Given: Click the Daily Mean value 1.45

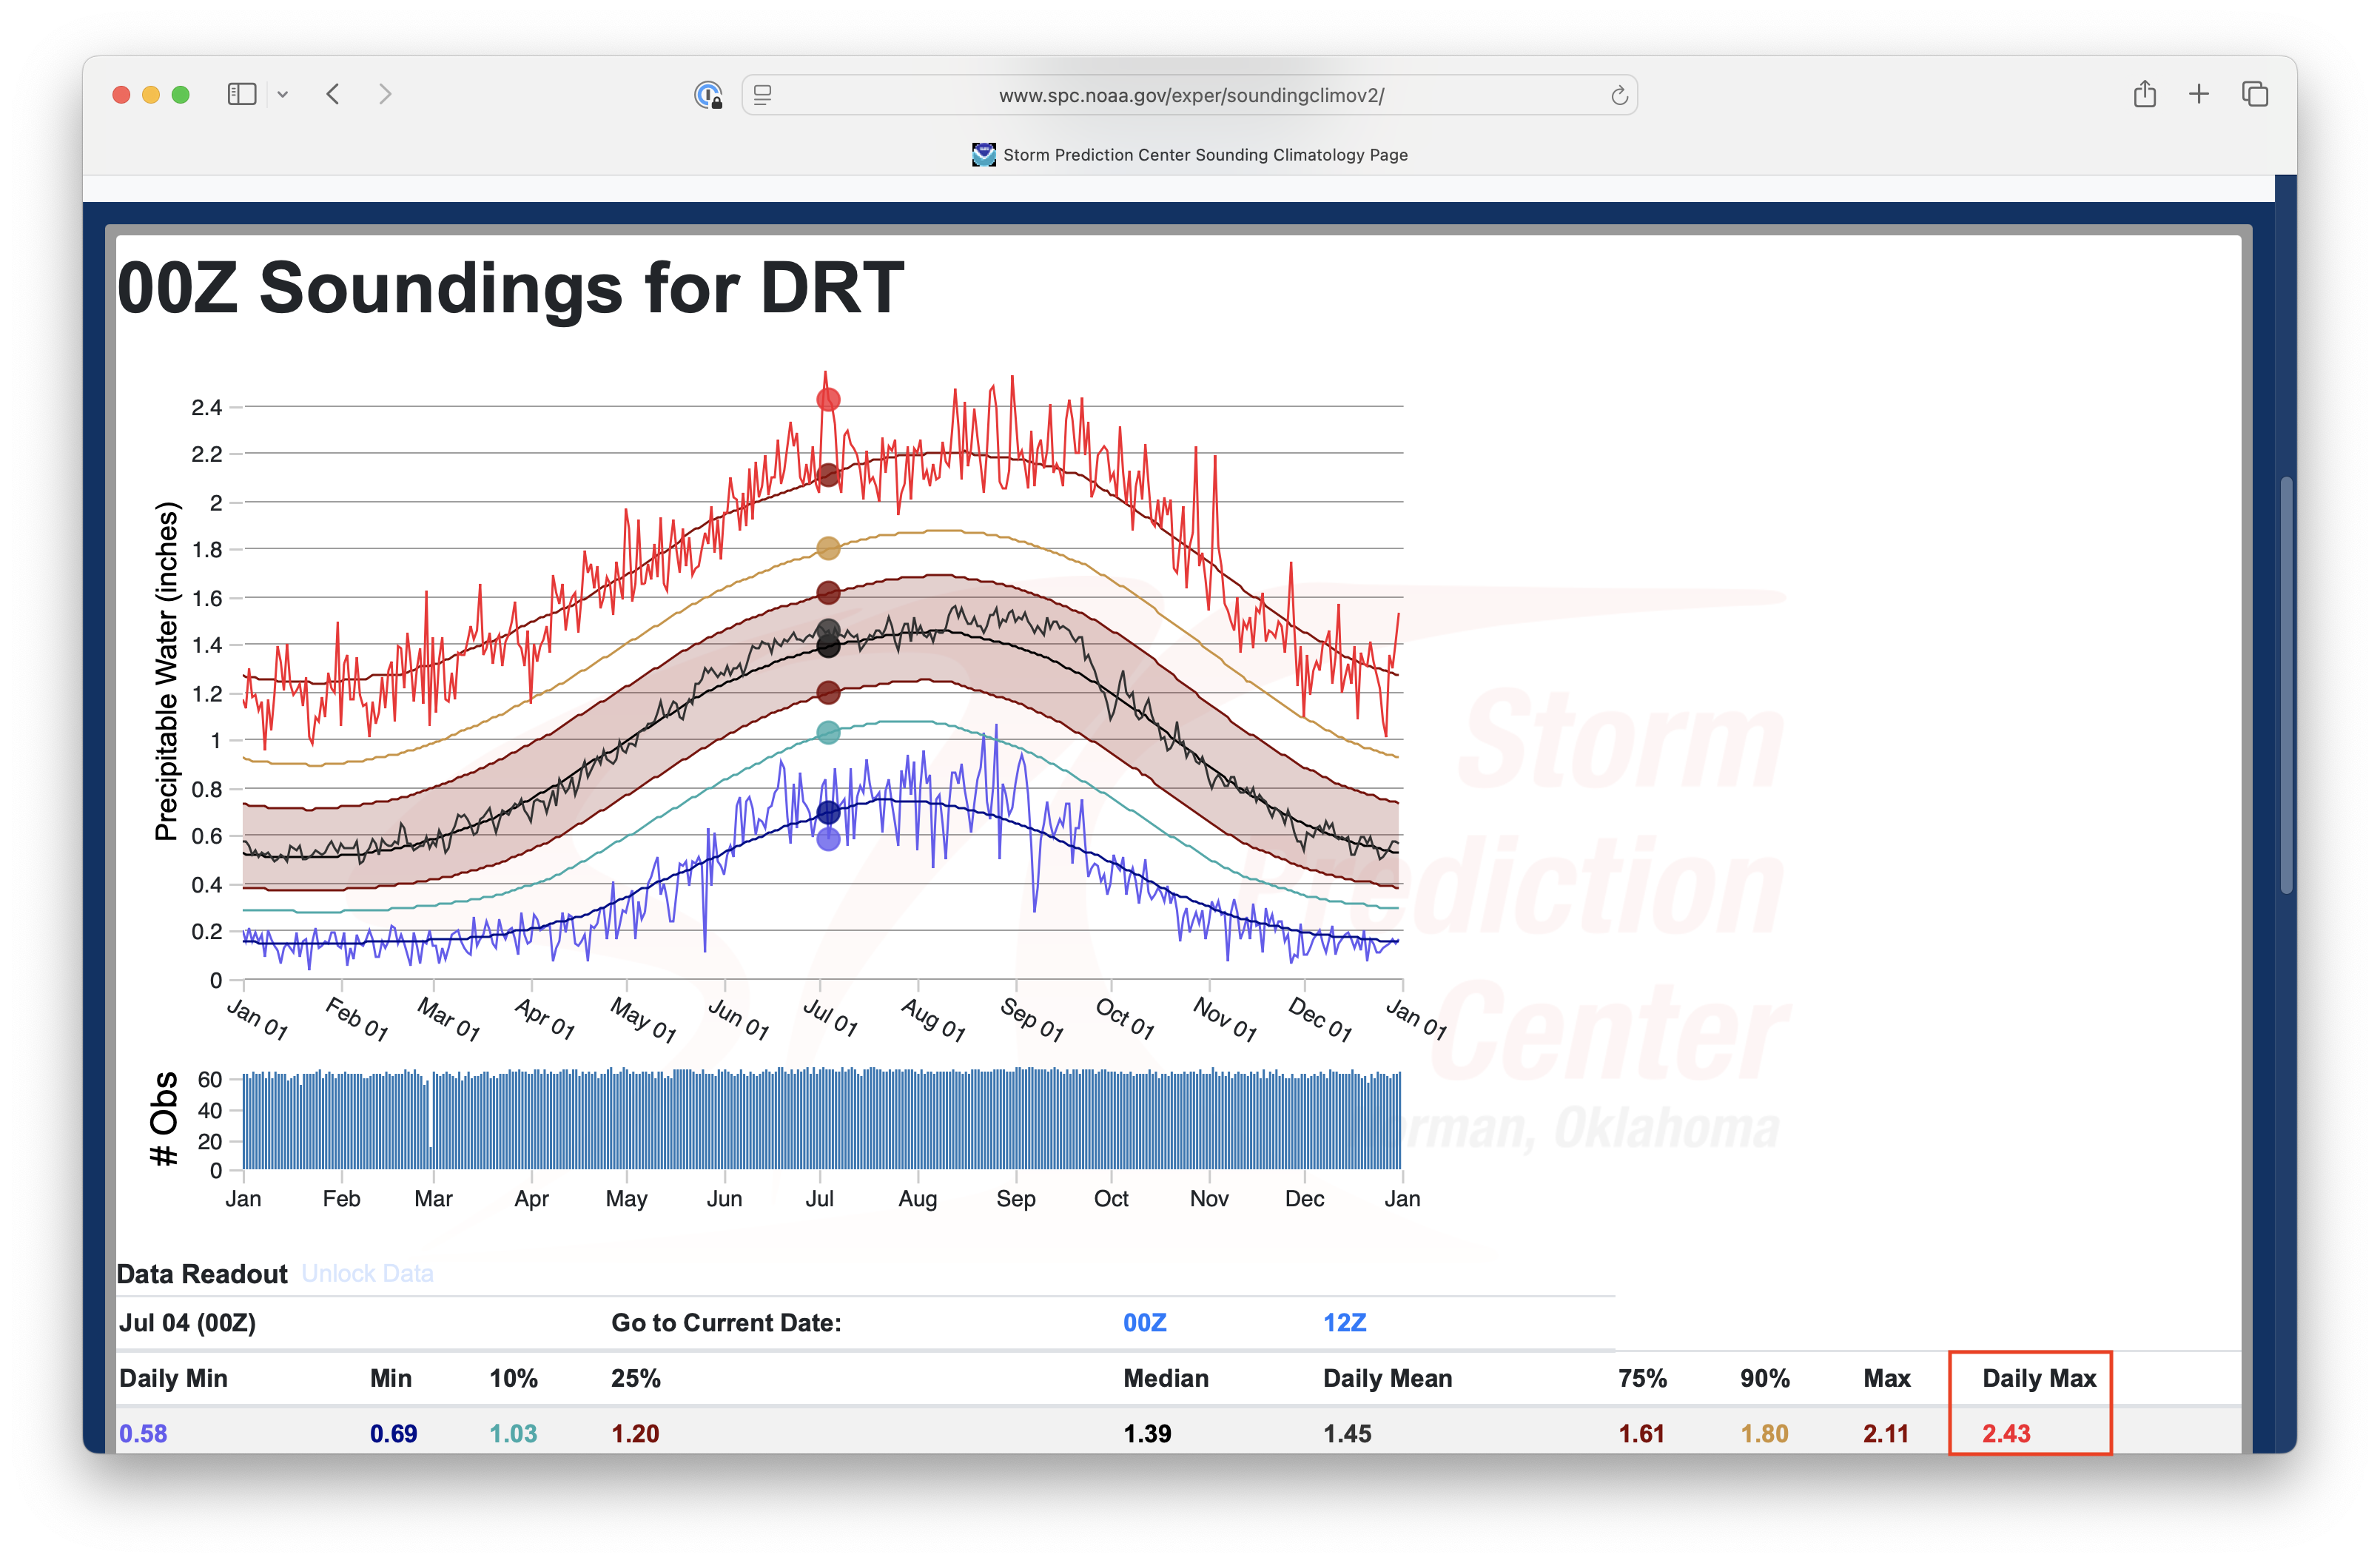Looking at the screenshot, I should point(1347,1433).
